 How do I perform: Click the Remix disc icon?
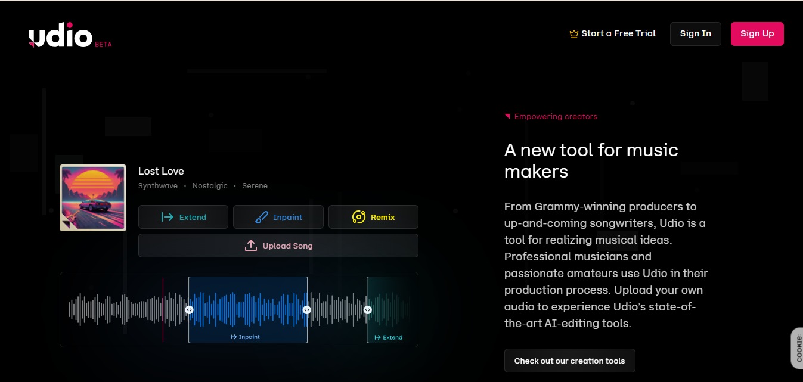click(358, 217)
